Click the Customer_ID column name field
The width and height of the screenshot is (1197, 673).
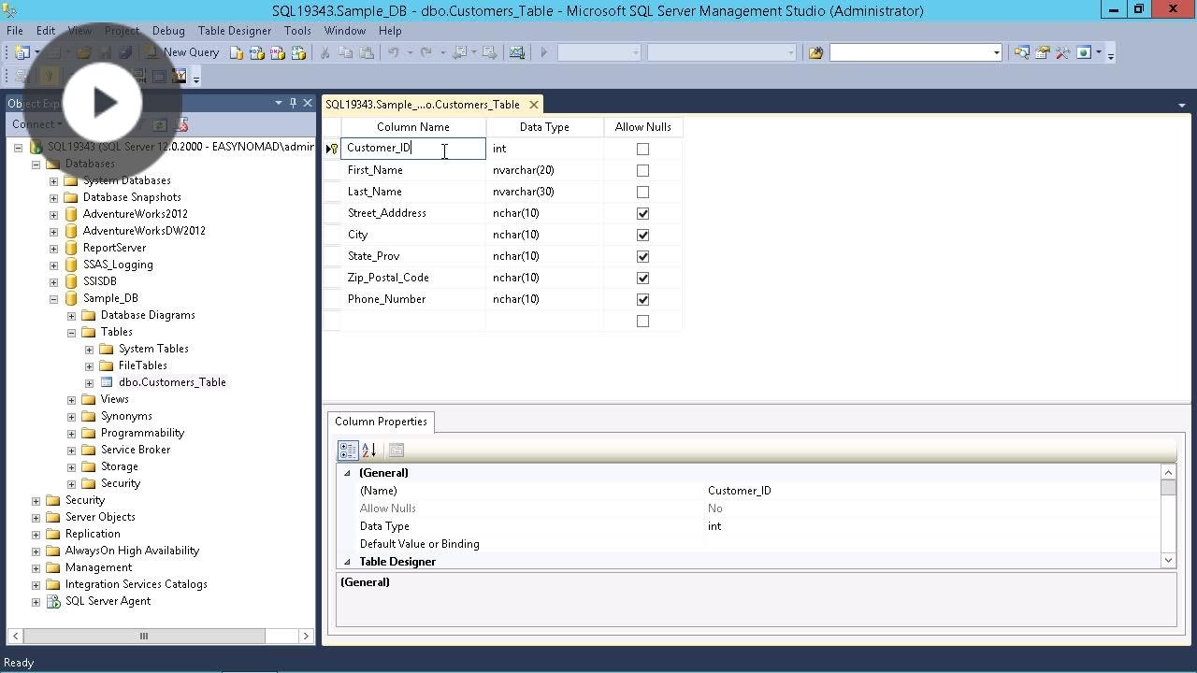pyautogui.click(x=412, y=148)
